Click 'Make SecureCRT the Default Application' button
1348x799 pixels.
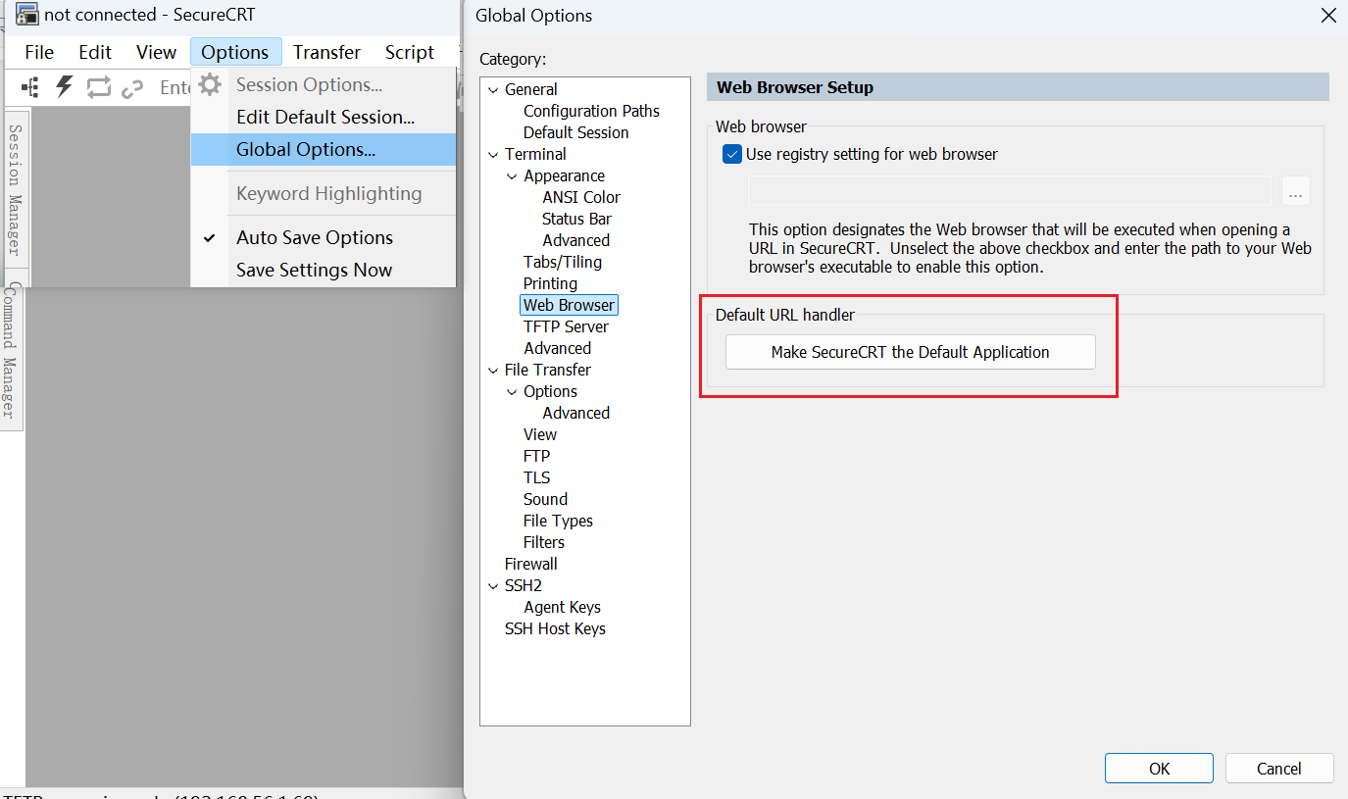(910, 352)
